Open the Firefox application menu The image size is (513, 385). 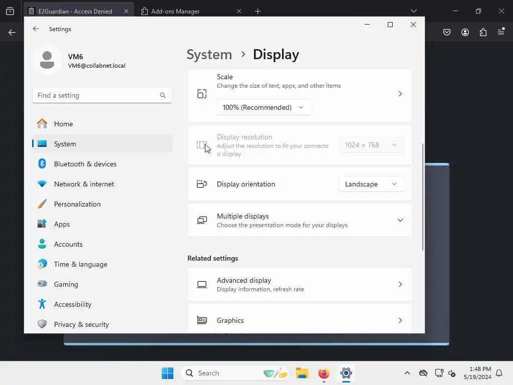(501, 32)
